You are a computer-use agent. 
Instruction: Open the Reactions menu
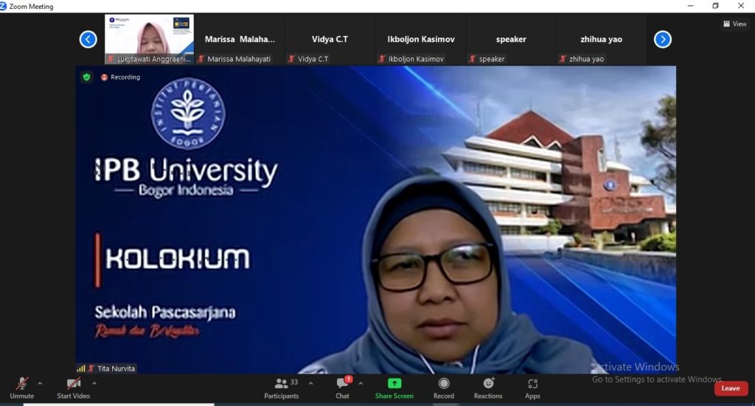point(488,388)
